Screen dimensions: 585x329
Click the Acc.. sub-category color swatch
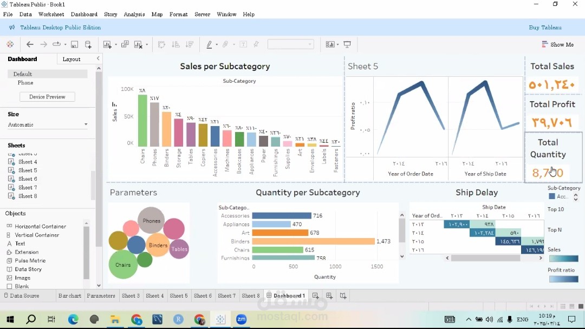click(552, 196)
